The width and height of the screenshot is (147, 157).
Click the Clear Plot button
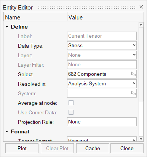[57, 148]
